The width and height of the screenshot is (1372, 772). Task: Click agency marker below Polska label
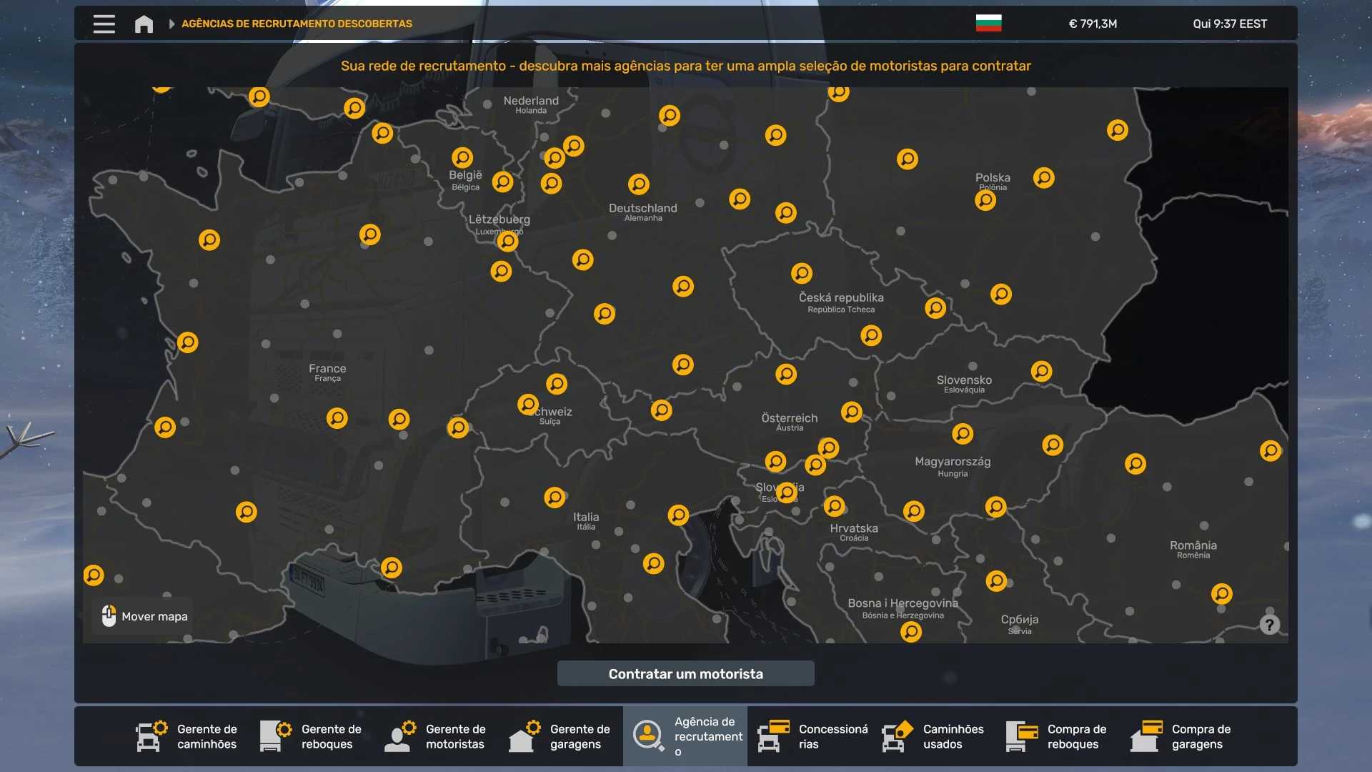click(985, 200)
